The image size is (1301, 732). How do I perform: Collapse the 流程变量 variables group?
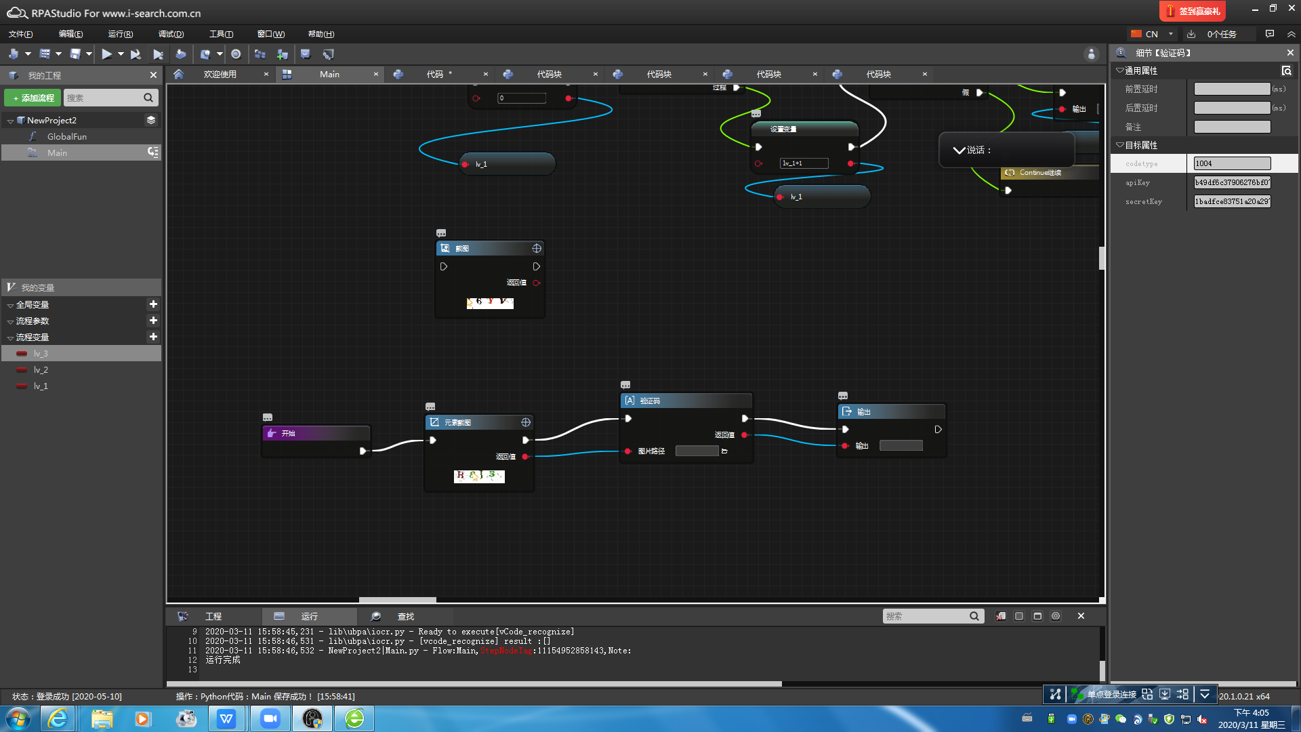(x=10, y=338)
